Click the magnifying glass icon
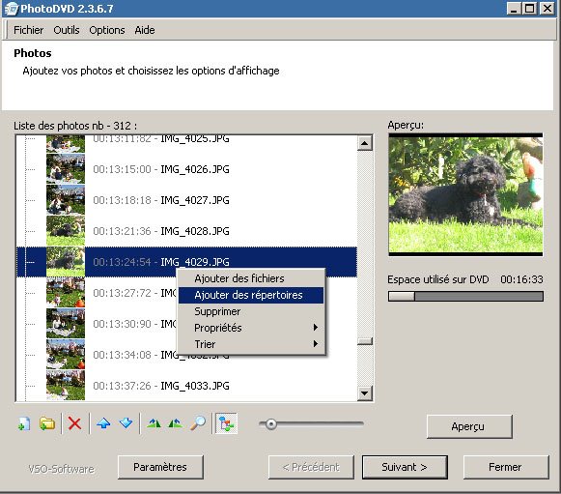 click(x=198, y=423)
